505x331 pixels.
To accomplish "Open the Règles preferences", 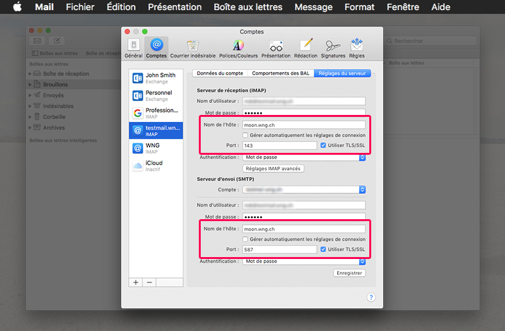I will [x=357, y=49].
